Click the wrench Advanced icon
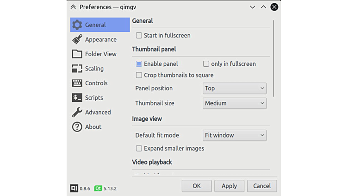This screenshot has height=196, width=348. (77, 112)
